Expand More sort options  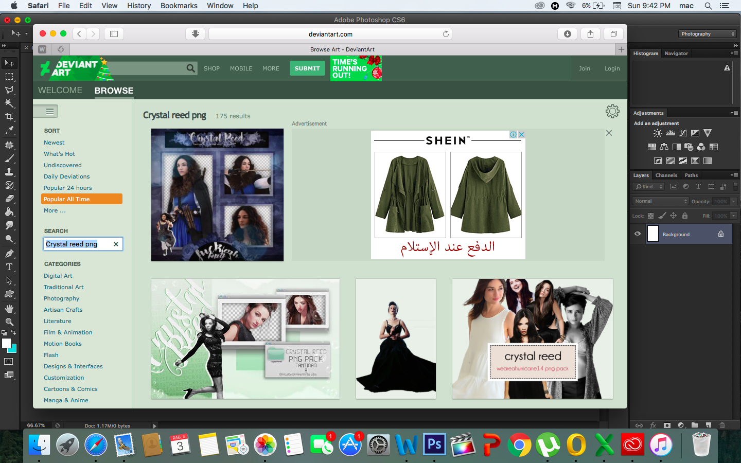click(55, 210)
